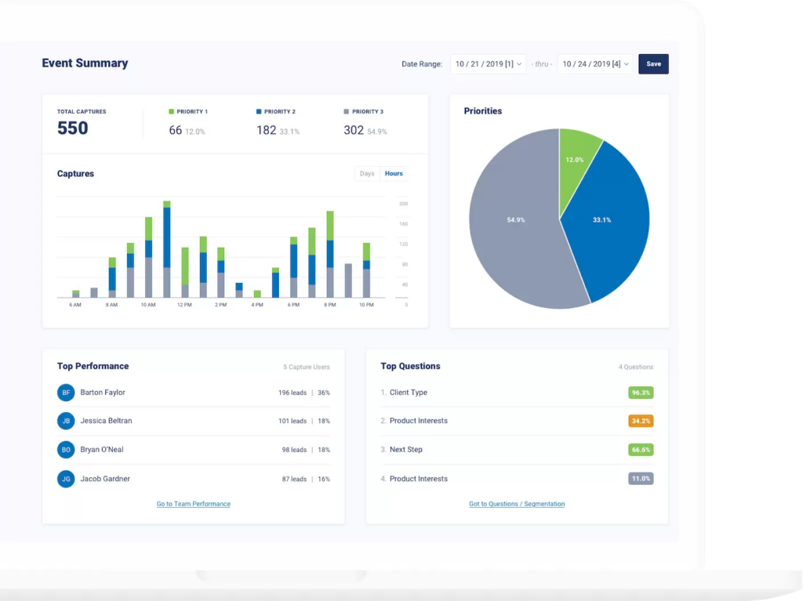The image size is (803, 601).
Task: Click the BO avatar for Bryan O'Neal
Action: pos(66,450)
